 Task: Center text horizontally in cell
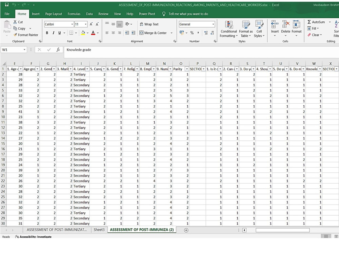pyautogui.click(x=113, y=33)
